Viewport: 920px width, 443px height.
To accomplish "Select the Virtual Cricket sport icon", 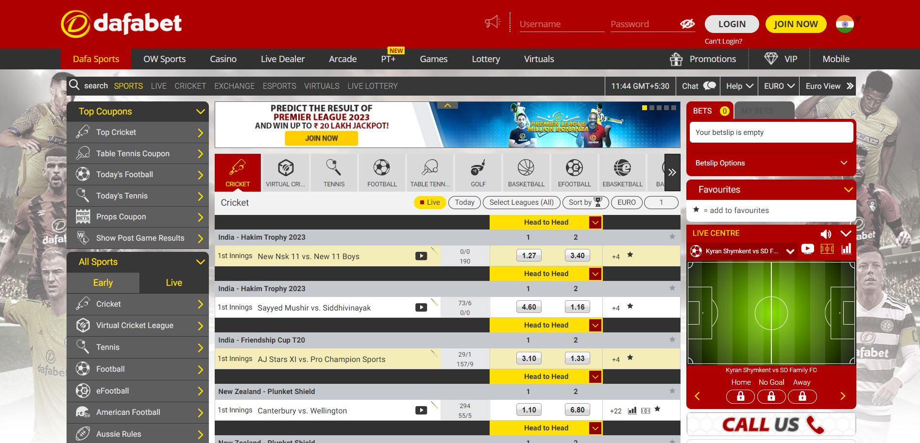I will (286, 173).
